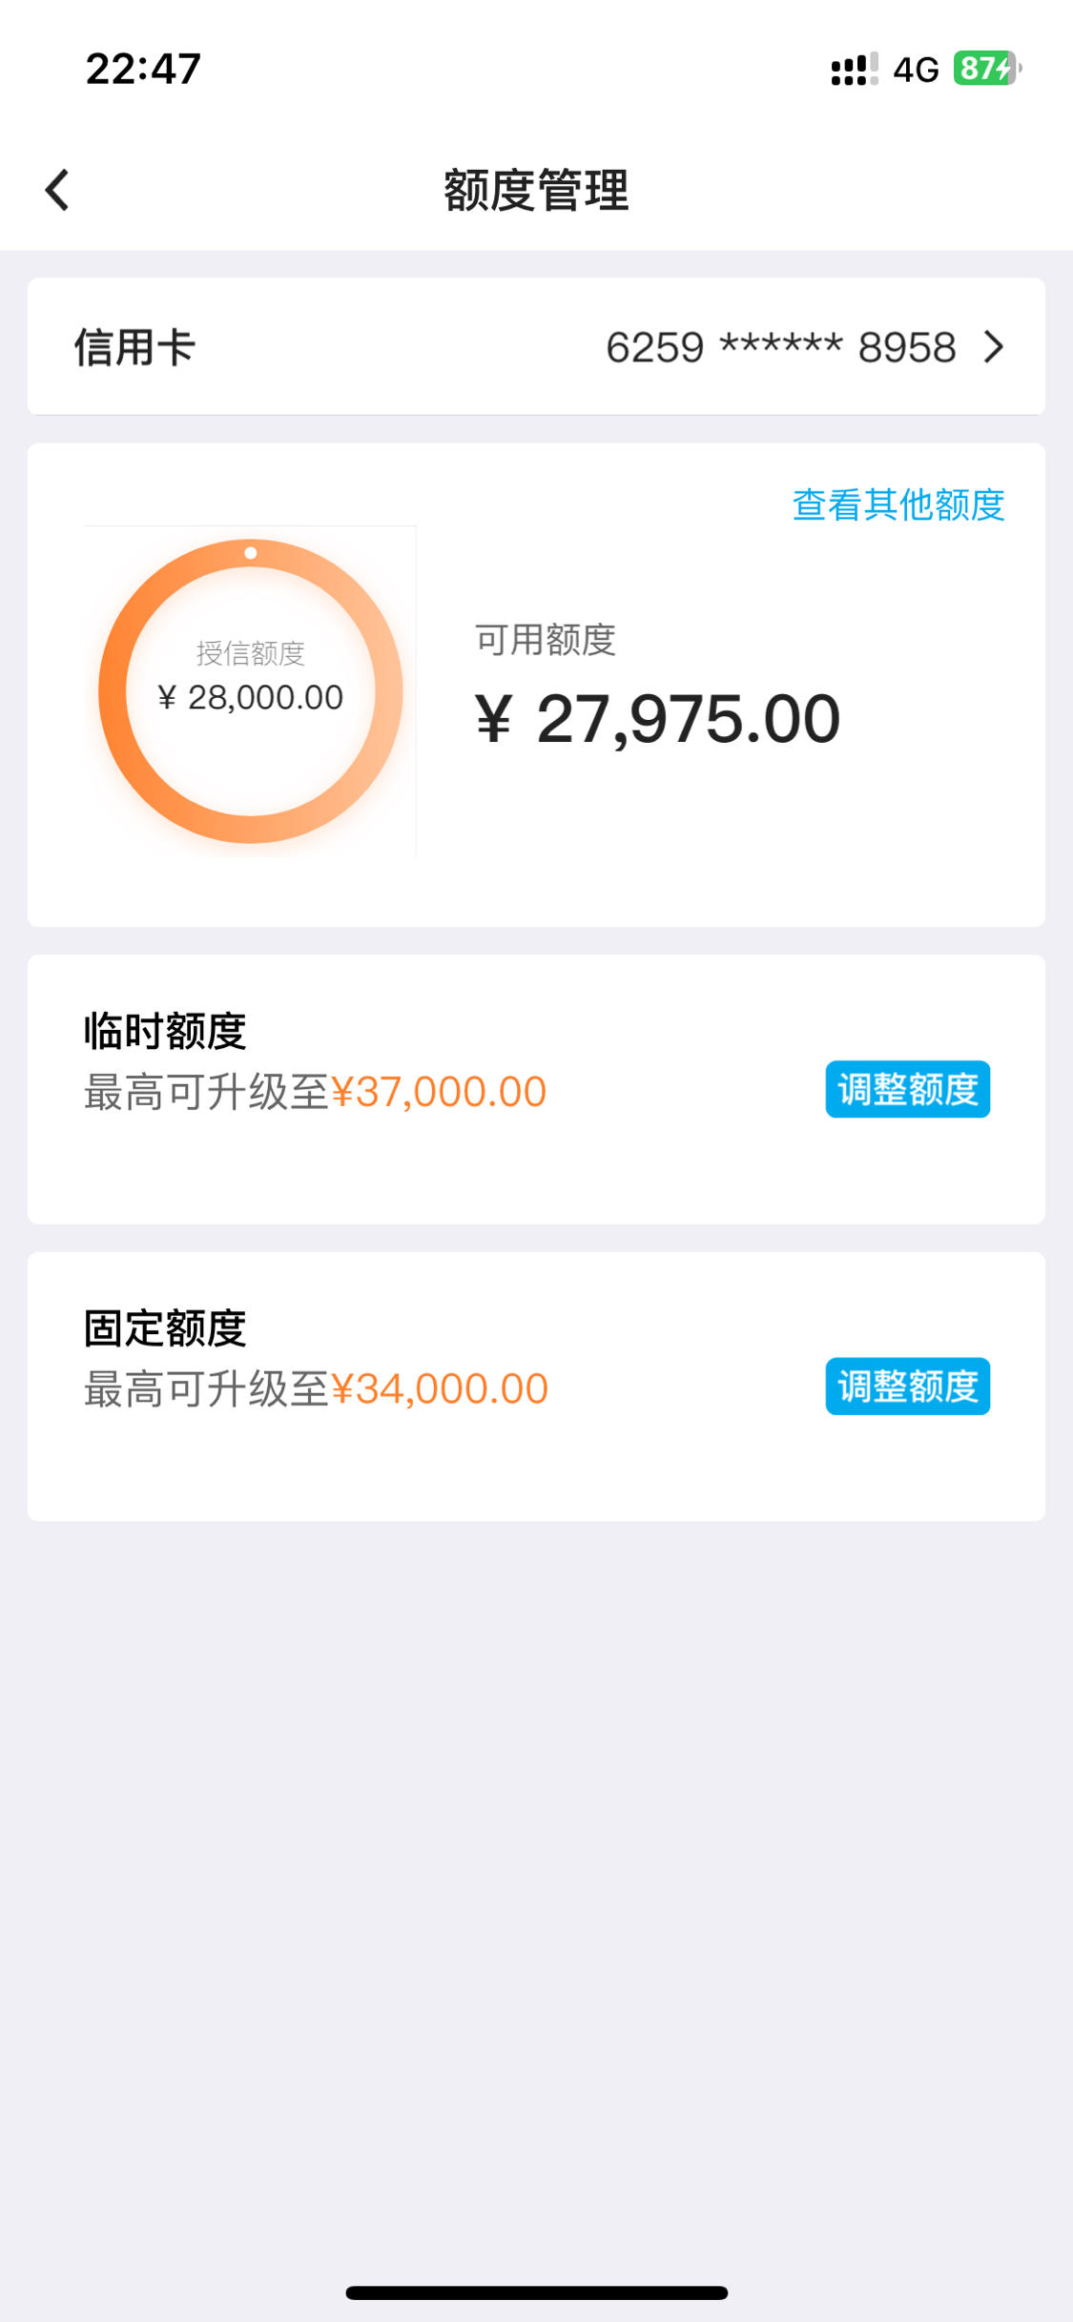This screenshot has height=2322, width=1073.
Task: Open credit card selection chevron
Action: pos(994,347)
